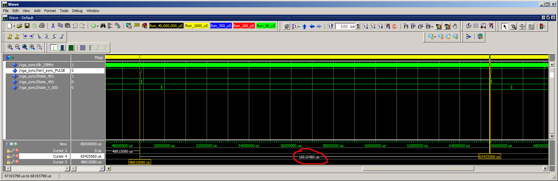The width and height of the screenshot is (558, 181).
Task: Print the wave window
Action: click(x=42, y=26)
